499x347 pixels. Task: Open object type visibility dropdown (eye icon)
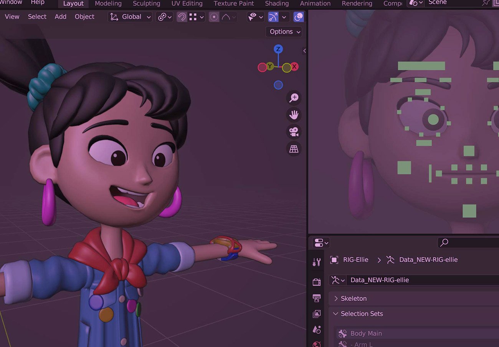pos(256,17)
